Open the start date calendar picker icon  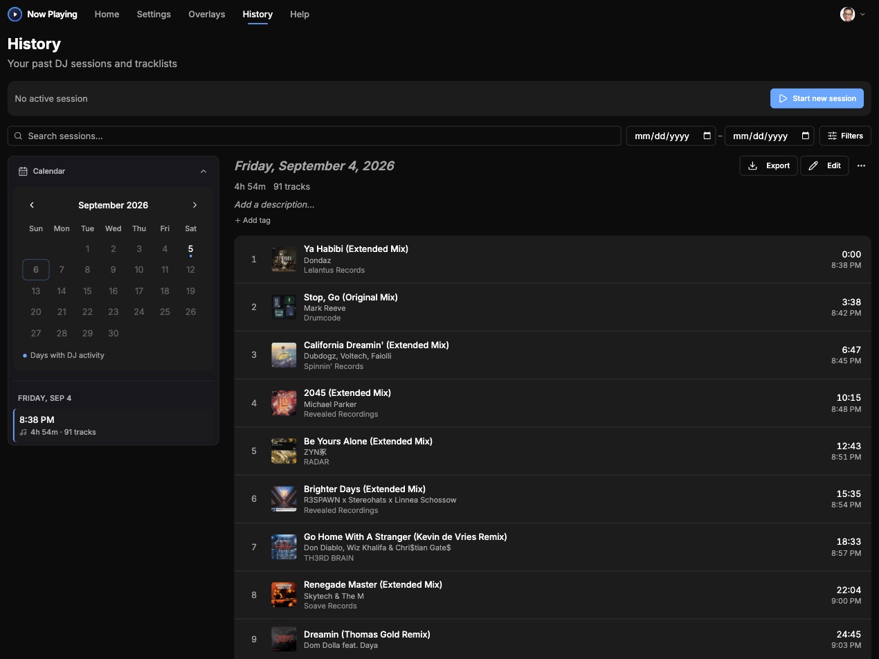tap(707, 136)
